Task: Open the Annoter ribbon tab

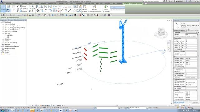Action: click(x=37, y=4)
